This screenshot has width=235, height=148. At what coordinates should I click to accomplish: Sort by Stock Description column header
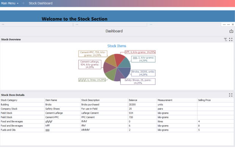tap(104, 100)
